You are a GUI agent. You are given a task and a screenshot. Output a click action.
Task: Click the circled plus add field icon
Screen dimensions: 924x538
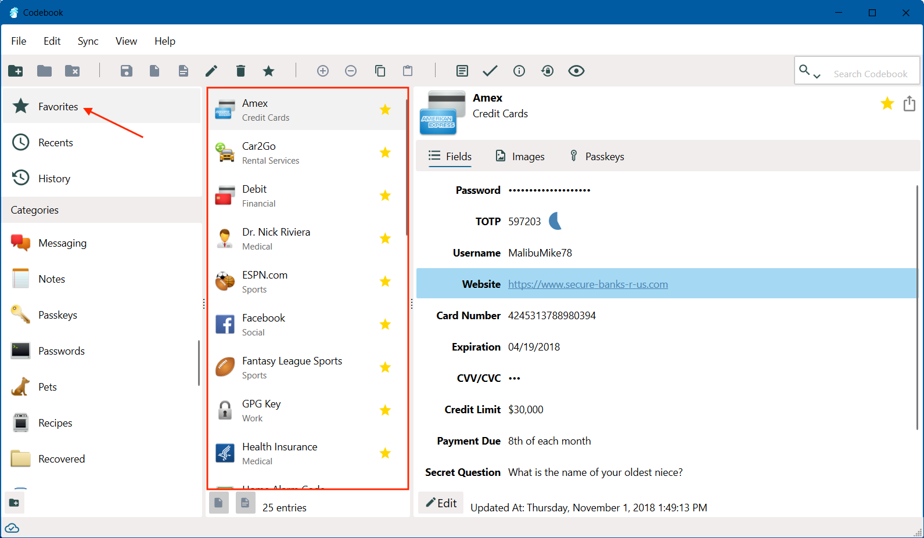coord(323,71)
